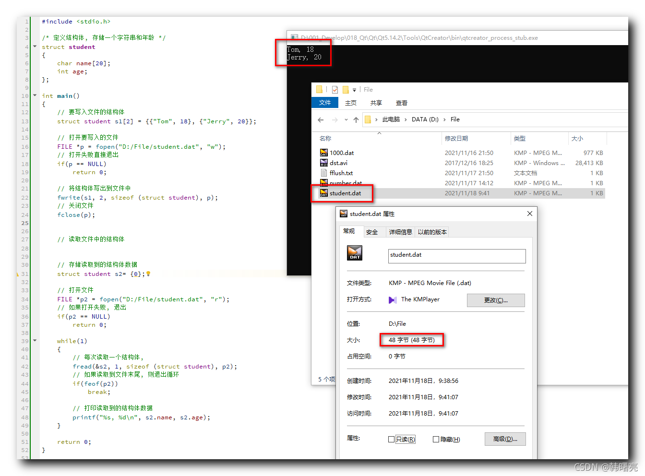Open the quick access toolbar customize dropdown
Viewport: 645px width, 476px height.
pyautogui.click(x=354, y=90)
